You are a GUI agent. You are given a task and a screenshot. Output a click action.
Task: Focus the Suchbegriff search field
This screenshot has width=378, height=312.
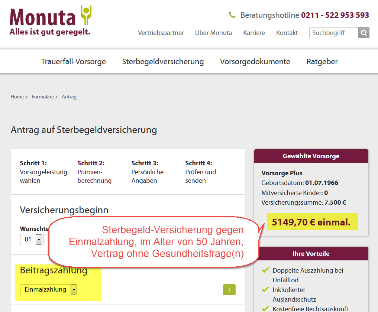click(x=334, y=33)
